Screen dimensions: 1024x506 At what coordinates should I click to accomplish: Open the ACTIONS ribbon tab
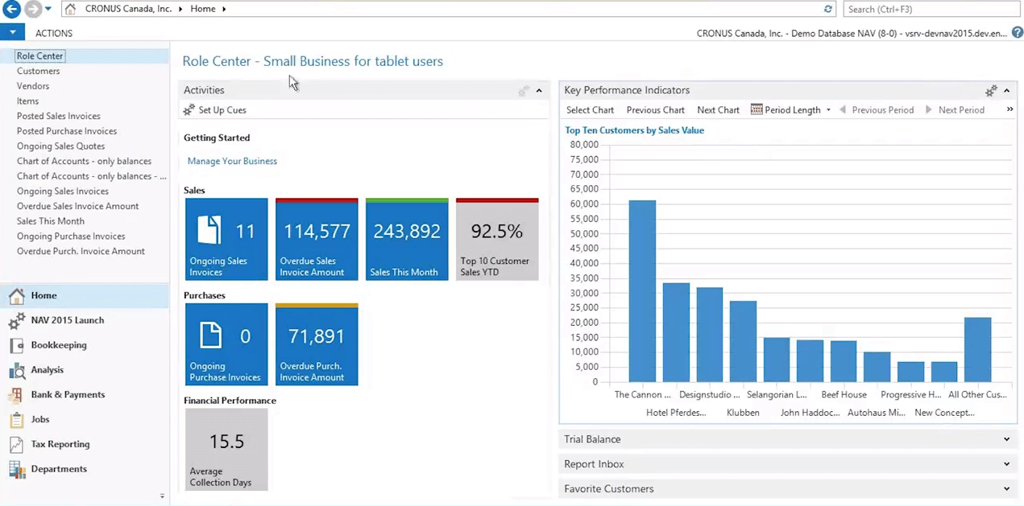tap(54, 33)
